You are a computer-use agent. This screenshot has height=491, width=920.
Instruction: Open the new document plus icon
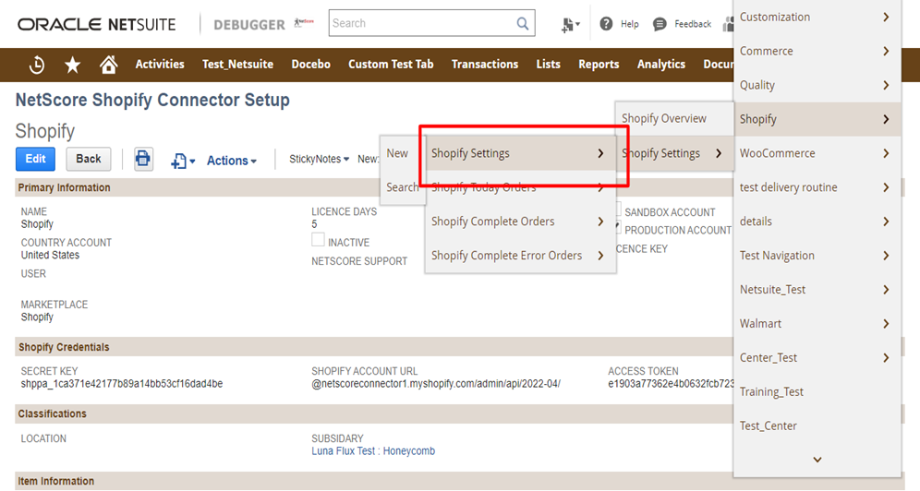click(x=183, y=161)
